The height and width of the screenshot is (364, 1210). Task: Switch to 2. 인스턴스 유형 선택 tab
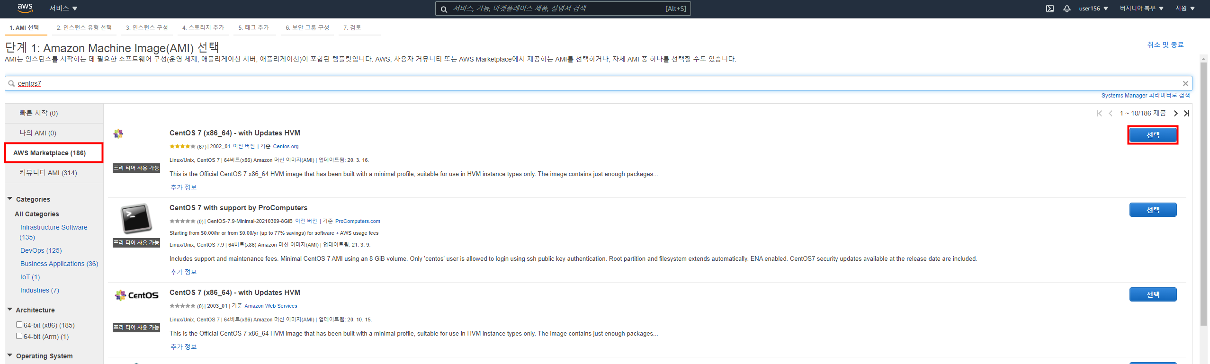(x=84, y=28)
